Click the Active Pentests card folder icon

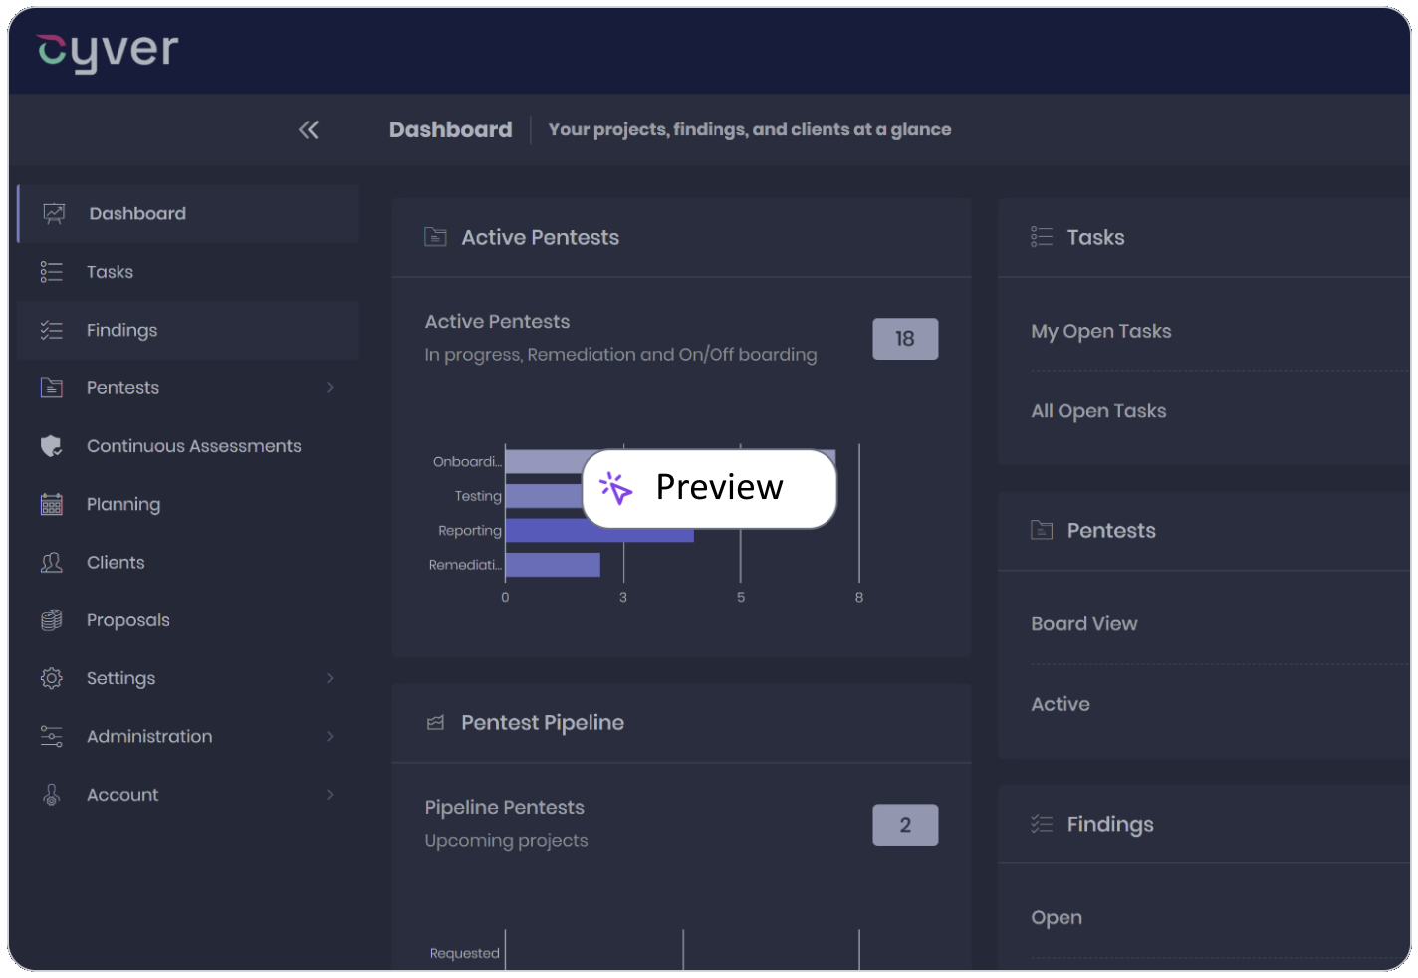[x=435, y=237]
